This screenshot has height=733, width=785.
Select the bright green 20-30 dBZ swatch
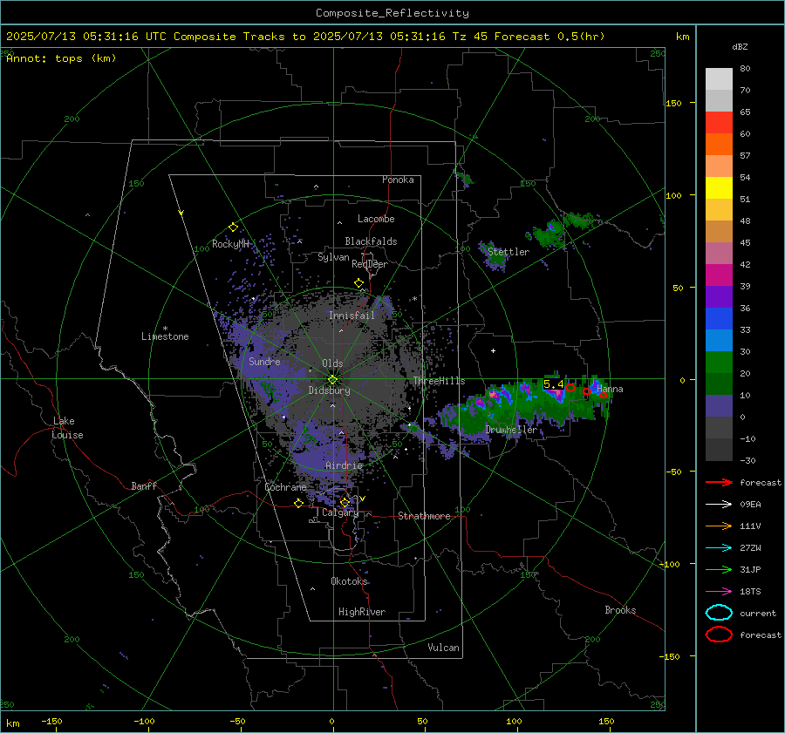(719, 363)
